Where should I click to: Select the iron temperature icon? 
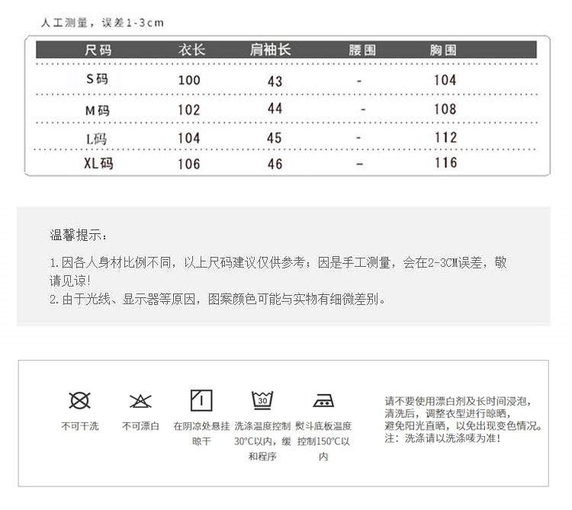click(323, 400)
